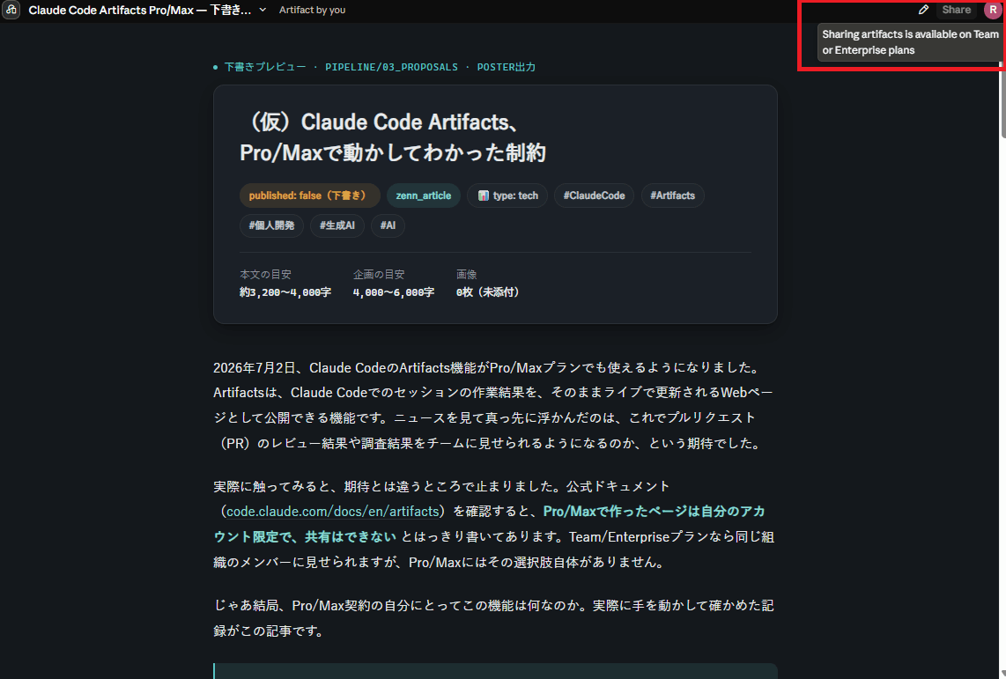Click the 4,000〜6,000字 value
Screen dimensions: 1006x679
393,292
